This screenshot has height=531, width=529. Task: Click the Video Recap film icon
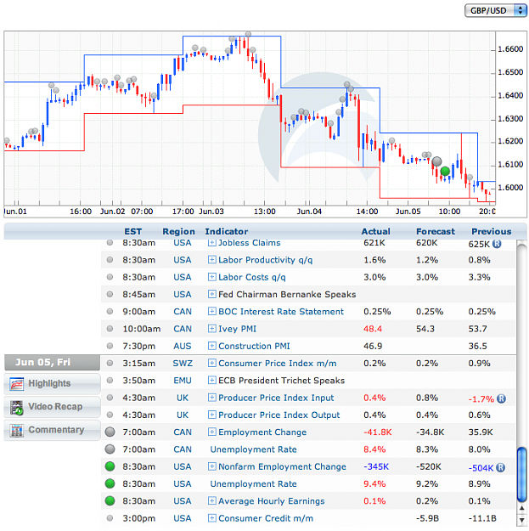(17, 408)
